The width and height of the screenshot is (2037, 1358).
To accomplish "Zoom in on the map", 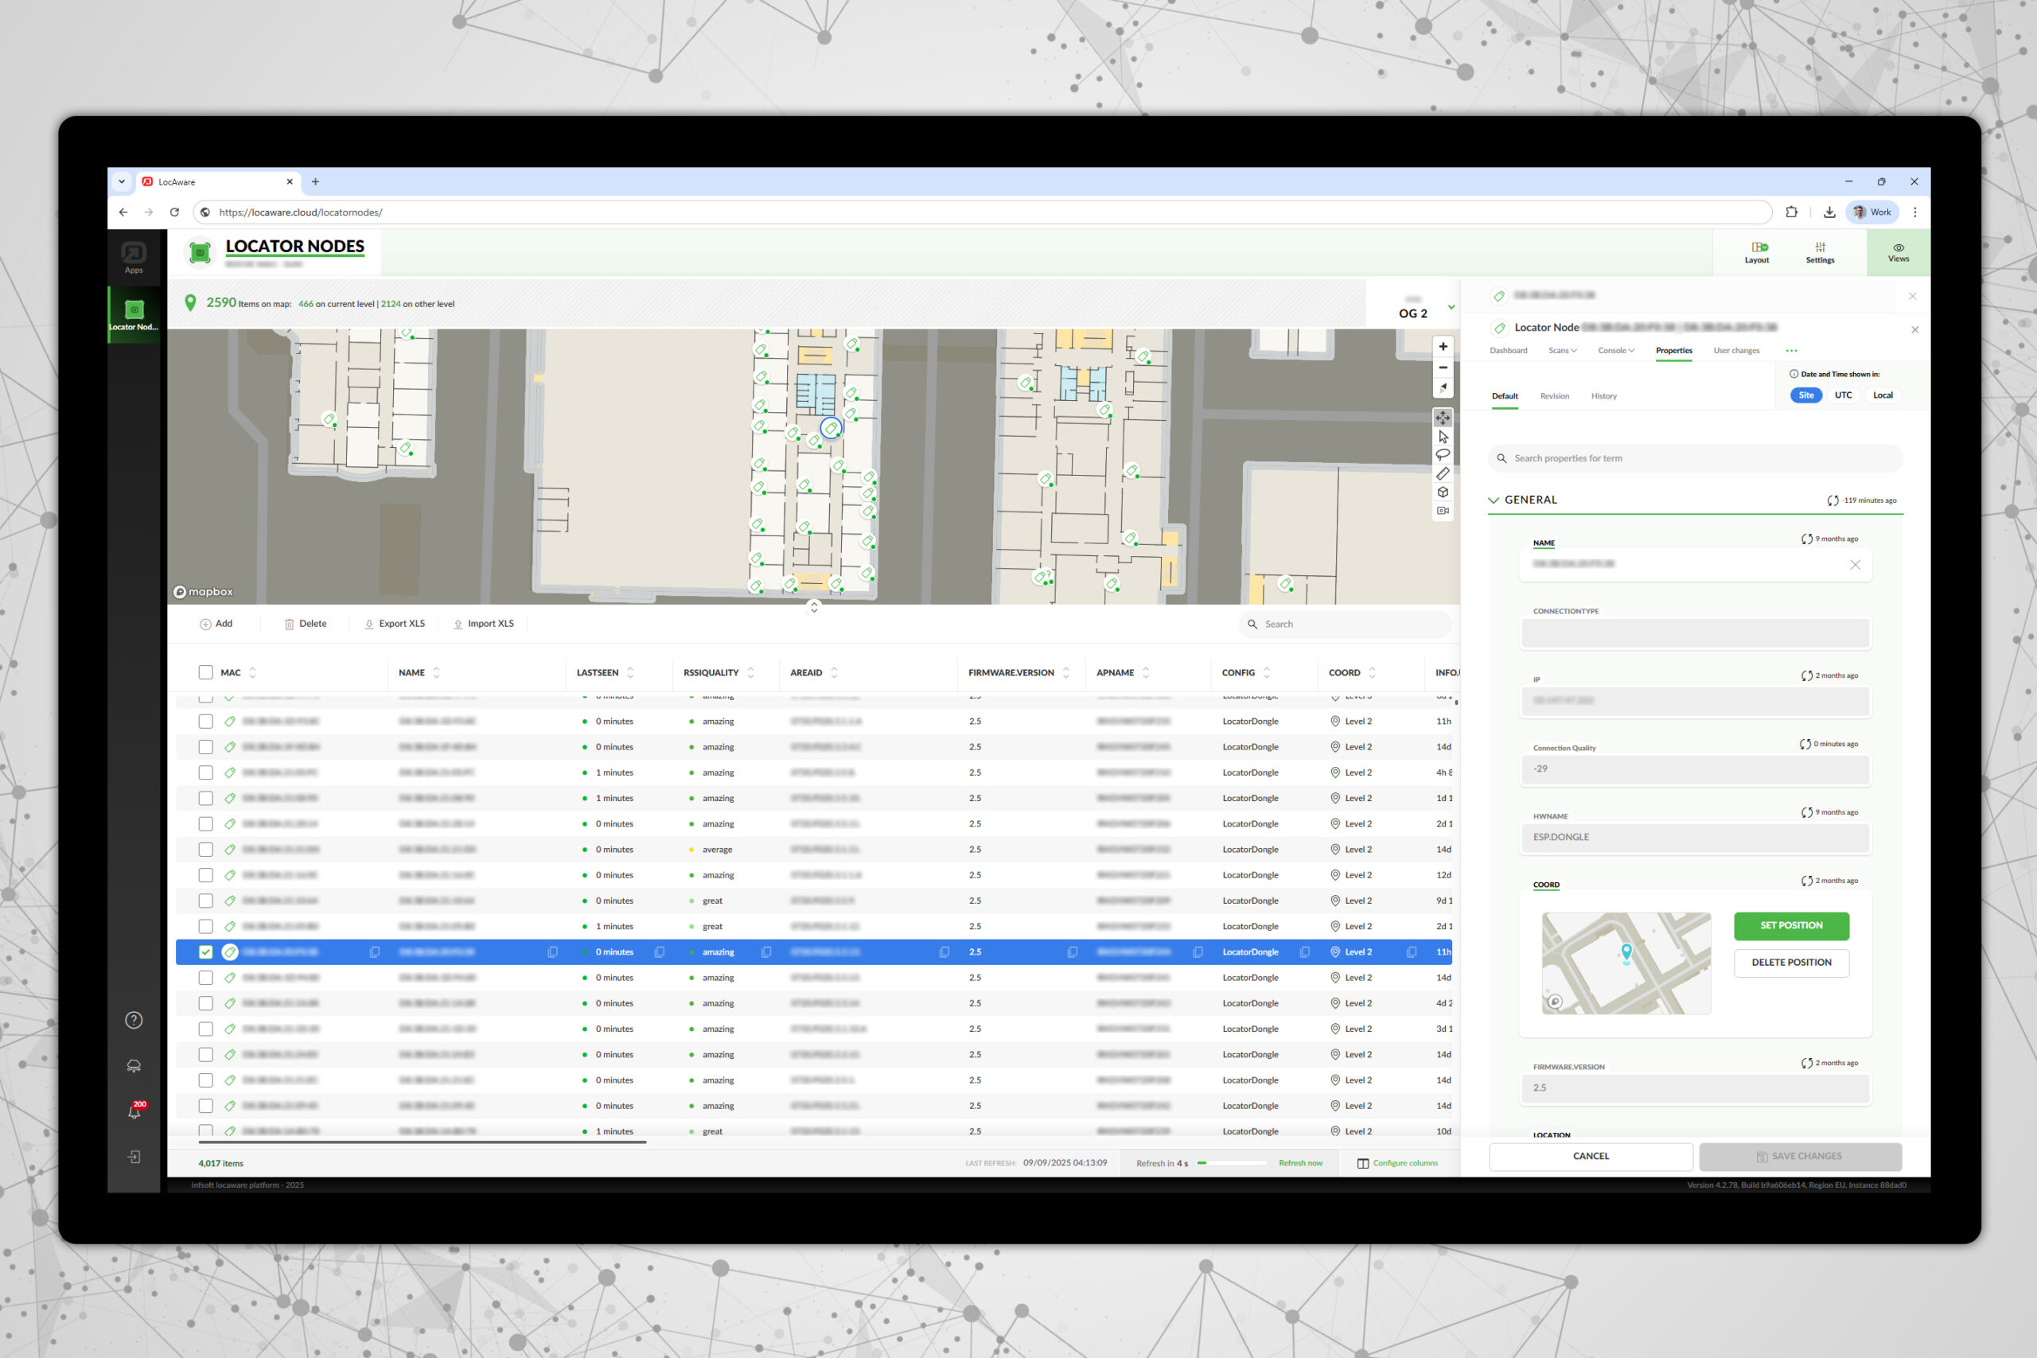I will coord(1442,346).
